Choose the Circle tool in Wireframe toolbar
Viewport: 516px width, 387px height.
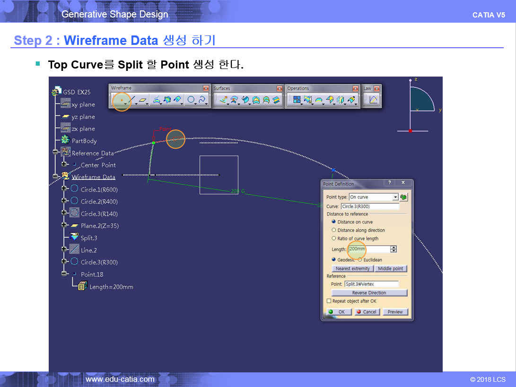click(x=191, y=100)
